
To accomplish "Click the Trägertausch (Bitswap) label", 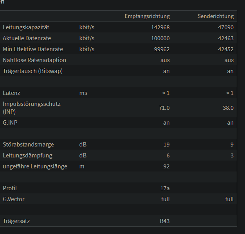I will (x=32, y=71).
